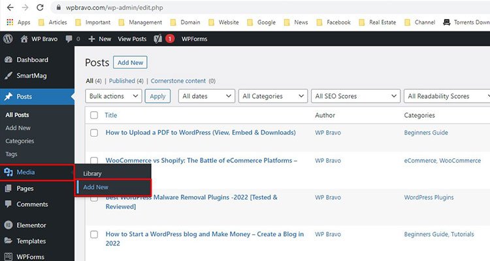Filter by Published posts link
Screen dimensions: 490x261
tap(122, 80)
